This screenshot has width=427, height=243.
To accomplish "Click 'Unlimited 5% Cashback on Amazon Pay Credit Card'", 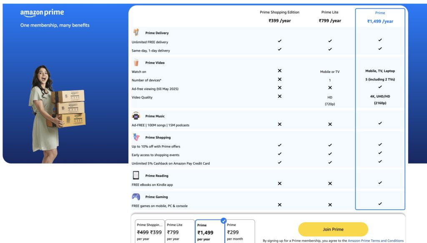I will click(x=171, y=164).
